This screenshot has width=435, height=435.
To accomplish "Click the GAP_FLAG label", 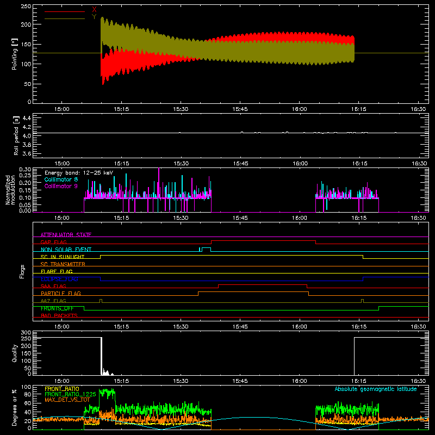I will [x=54, y=242].
